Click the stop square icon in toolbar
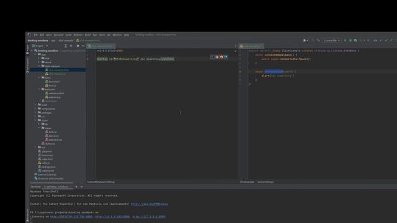Screen dimensions: 397x223 point(368,40)
